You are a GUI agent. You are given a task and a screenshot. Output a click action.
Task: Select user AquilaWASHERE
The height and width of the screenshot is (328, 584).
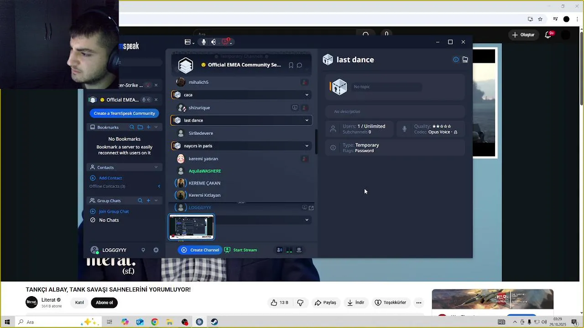205,171
